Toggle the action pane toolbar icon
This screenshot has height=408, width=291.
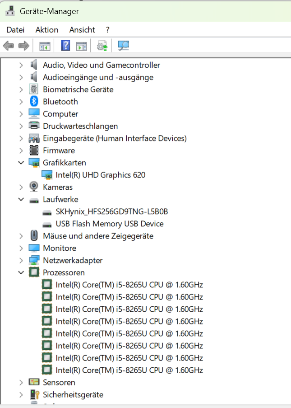(81, 46)
